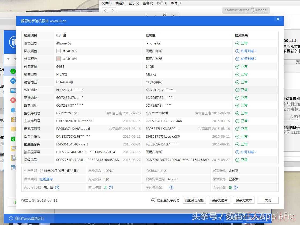The height and width of the screenshot is (225, 300).
Task: Open the 文件(F) menu
Action: click(107, 3)
